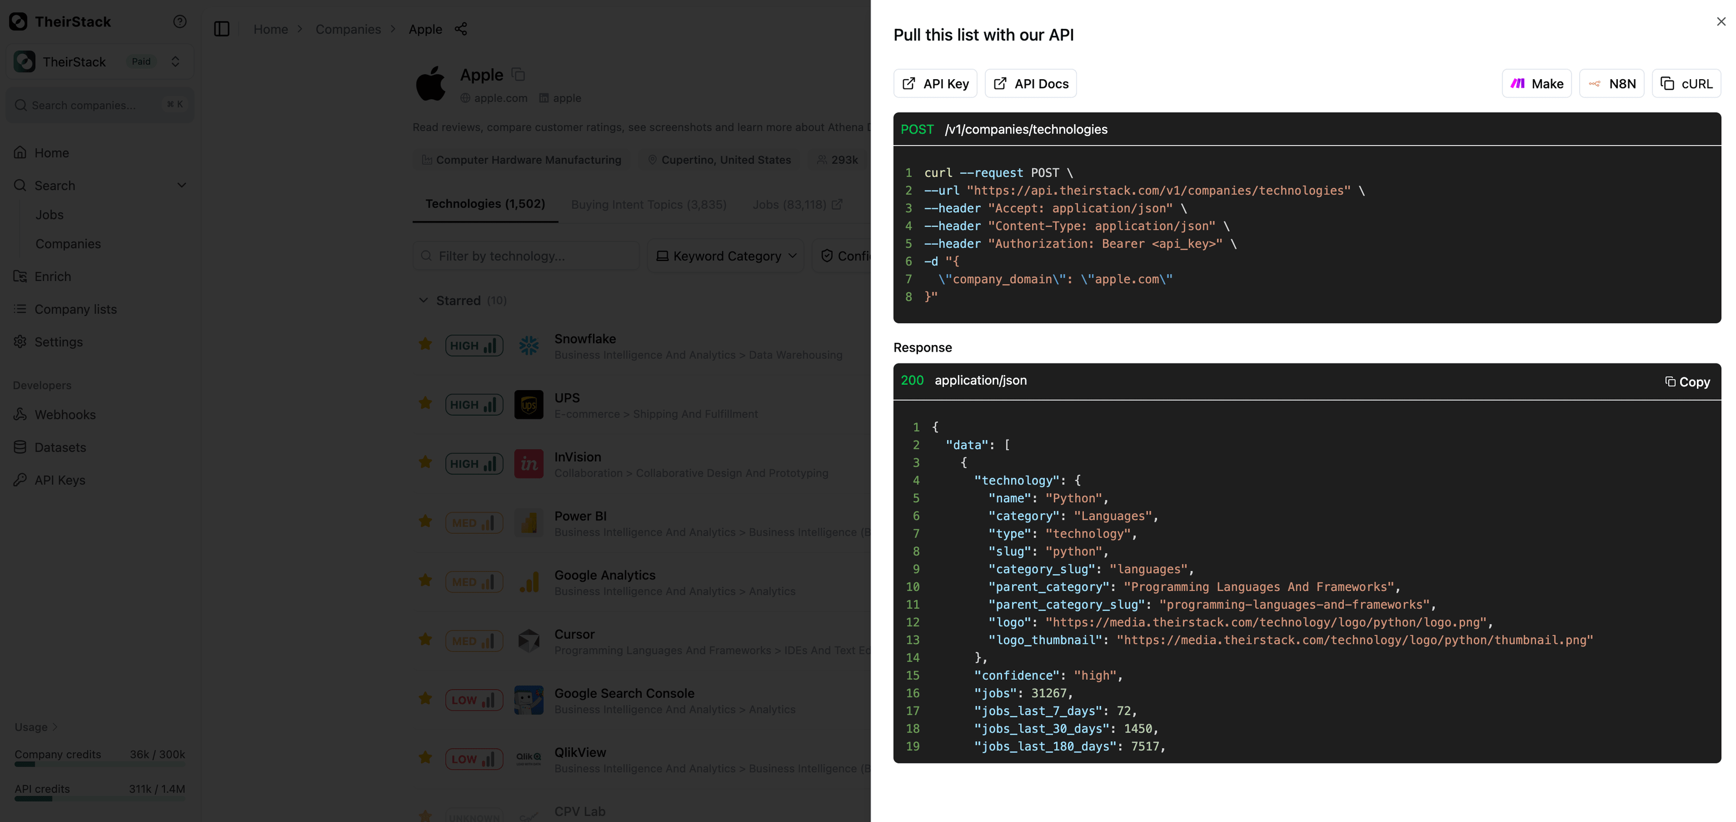Click the Google Search Console logo icon
Image resolution: width=1736 pixels, height=822 pixels.
529,700
